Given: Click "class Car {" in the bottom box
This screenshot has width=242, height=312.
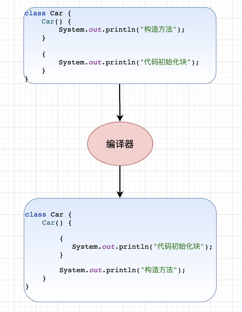Looking at the screenshot, I should coord(48,215).
